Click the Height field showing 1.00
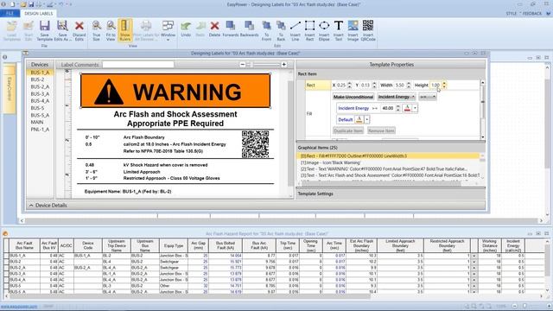The image size is (553, 311). (435, 86)
